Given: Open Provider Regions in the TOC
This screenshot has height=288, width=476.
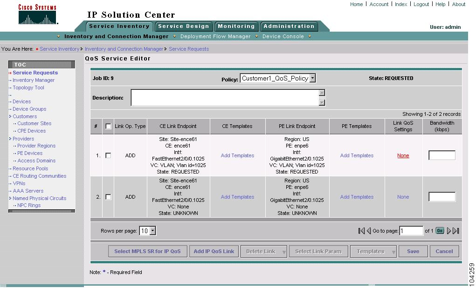Looking at the screenshot, I should [36, 146].
